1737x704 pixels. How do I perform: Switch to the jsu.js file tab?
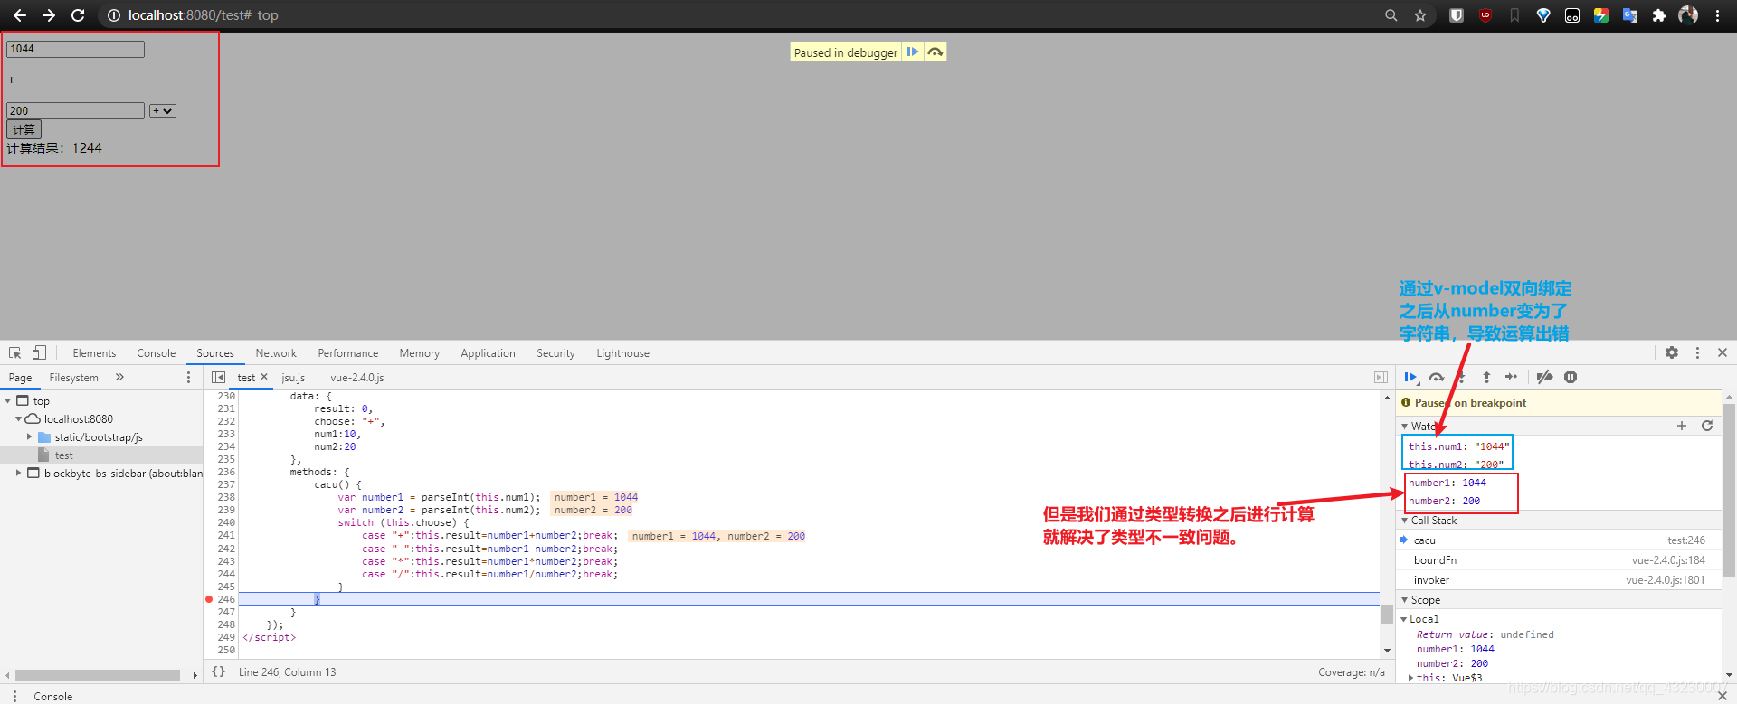[293, 378]
